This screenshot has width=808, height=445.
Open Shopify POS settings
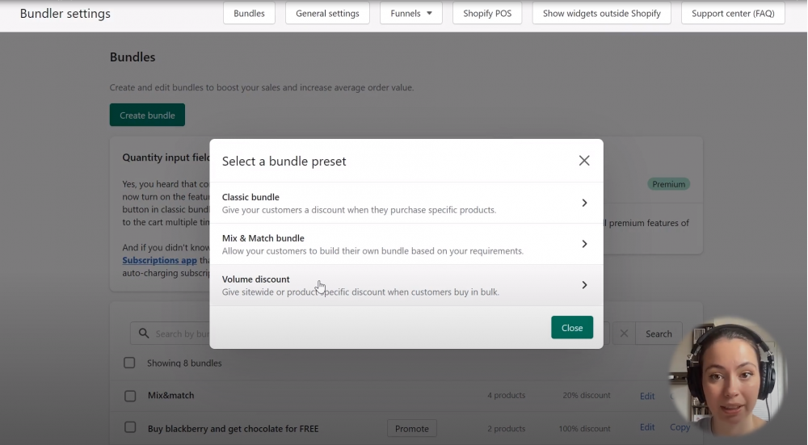click(487, 14)
